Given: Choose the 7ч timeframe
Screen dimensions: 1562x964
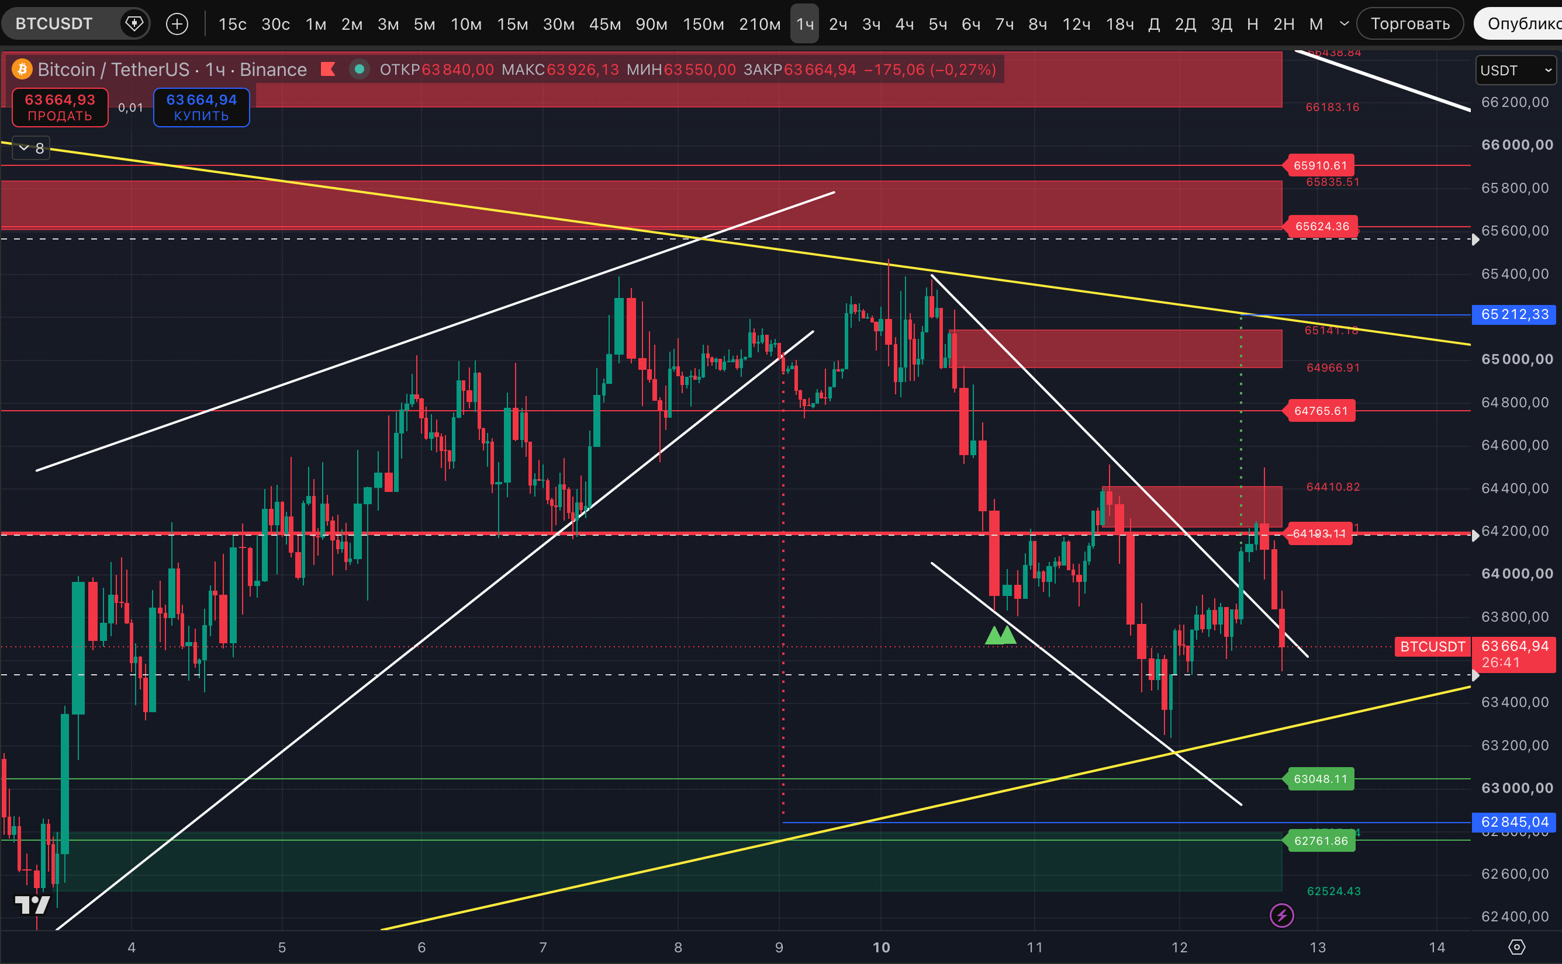Looking at the screenshot, I should pyautogui.click(x=1004, y=24).
